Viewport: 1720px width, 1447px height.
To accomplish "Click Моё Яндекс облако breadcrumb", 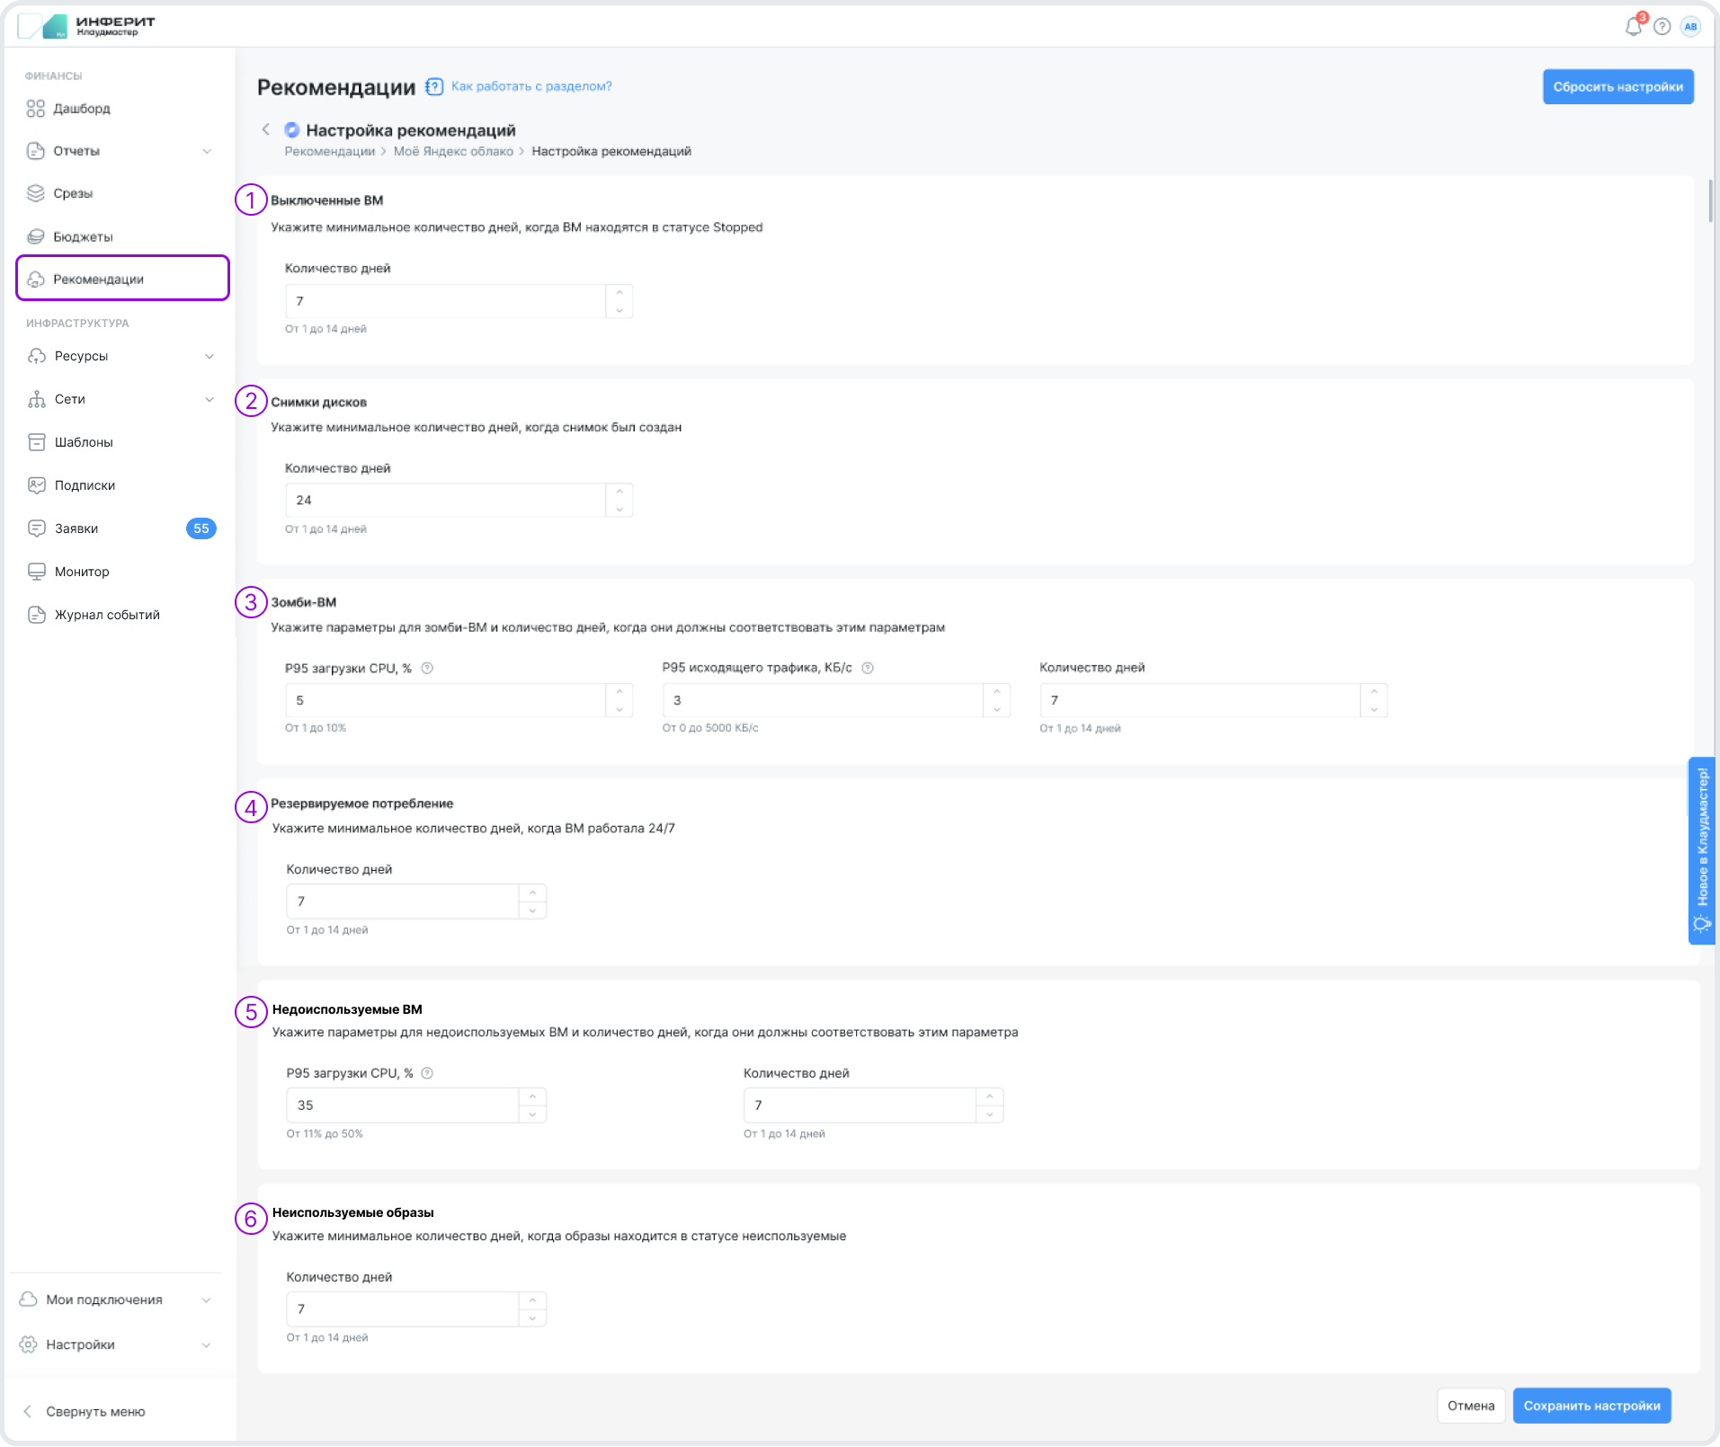I will (453, 151).
